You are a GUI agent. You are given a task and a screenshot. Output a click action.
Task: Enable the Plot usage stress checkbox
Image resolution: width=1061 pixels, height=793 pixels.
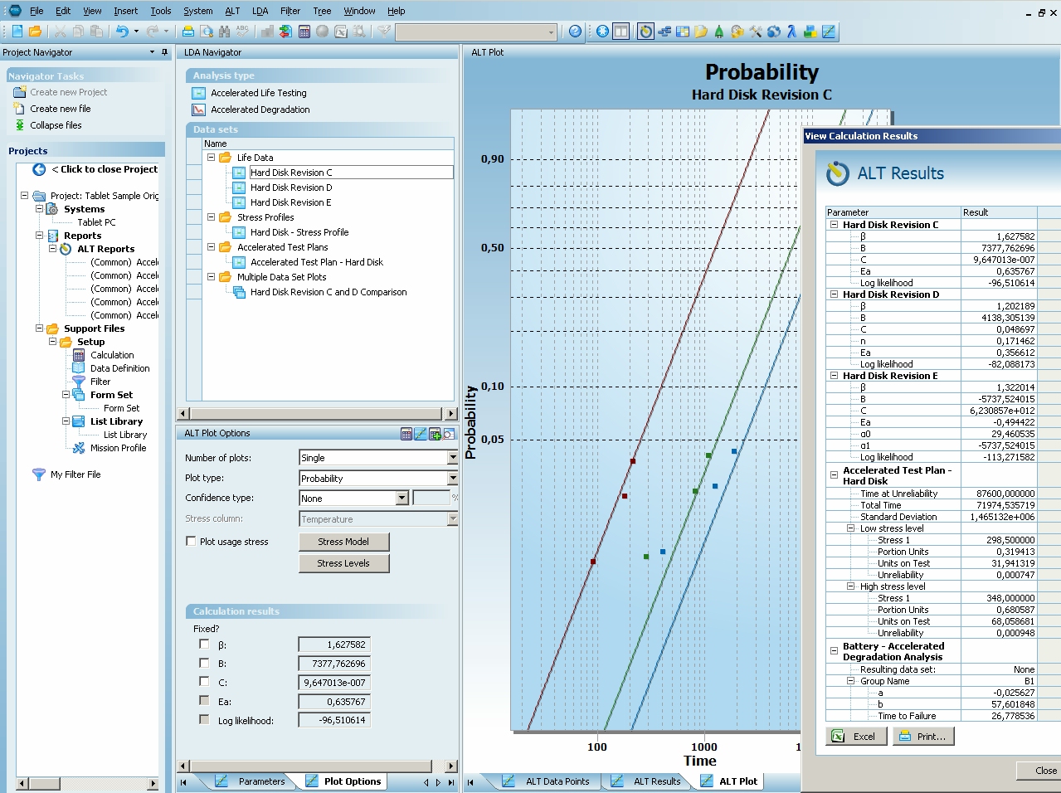(x=192, y=542)
